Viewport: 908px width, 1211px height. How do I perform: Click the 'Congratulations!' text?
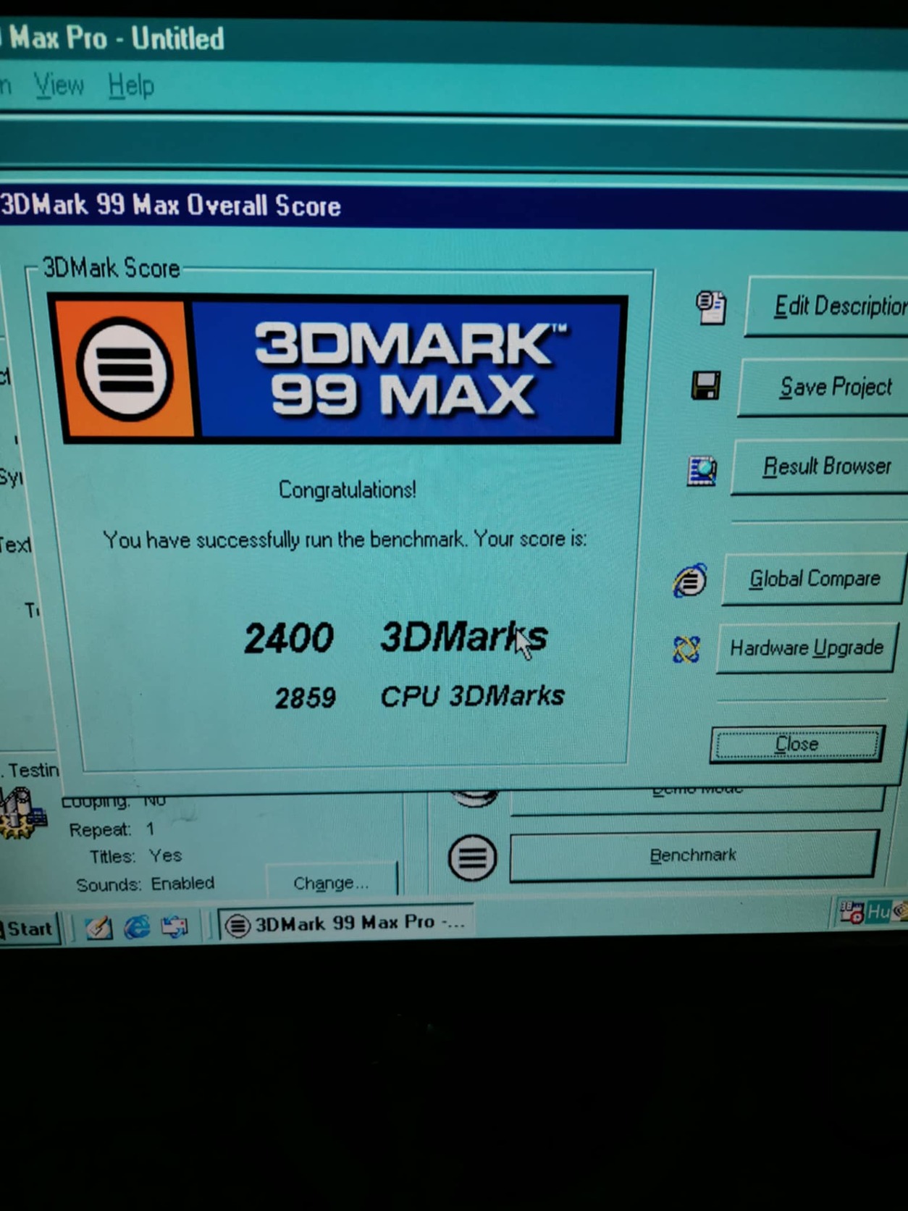348,490
